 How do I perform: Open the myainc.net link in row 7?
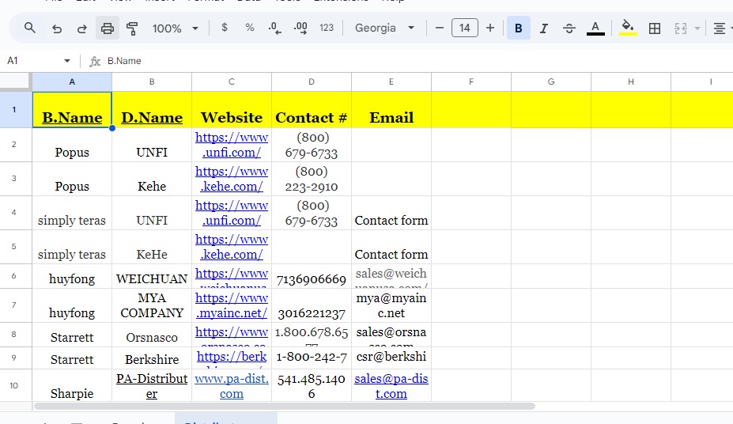(232, 305)
